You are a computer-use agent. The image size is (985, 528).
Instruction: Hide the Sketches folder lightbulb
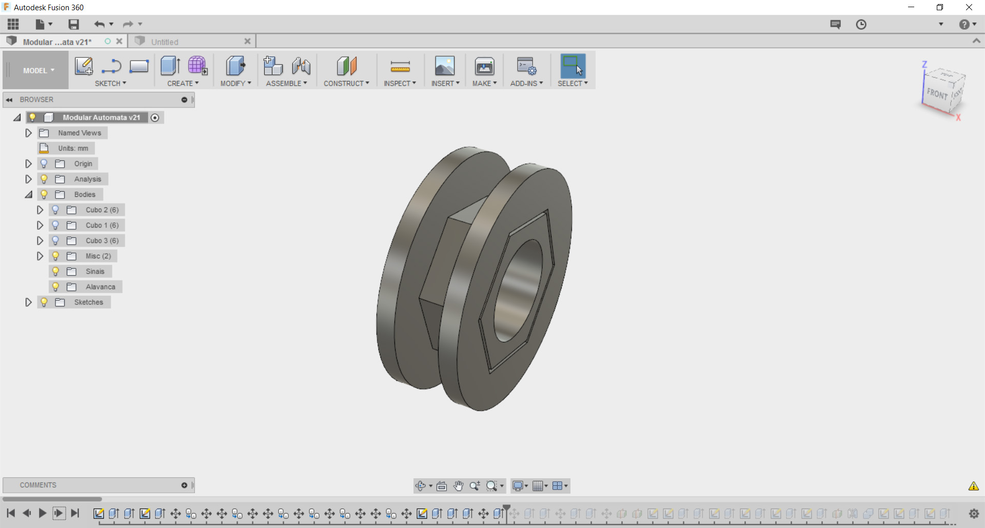tap(44, 302)
